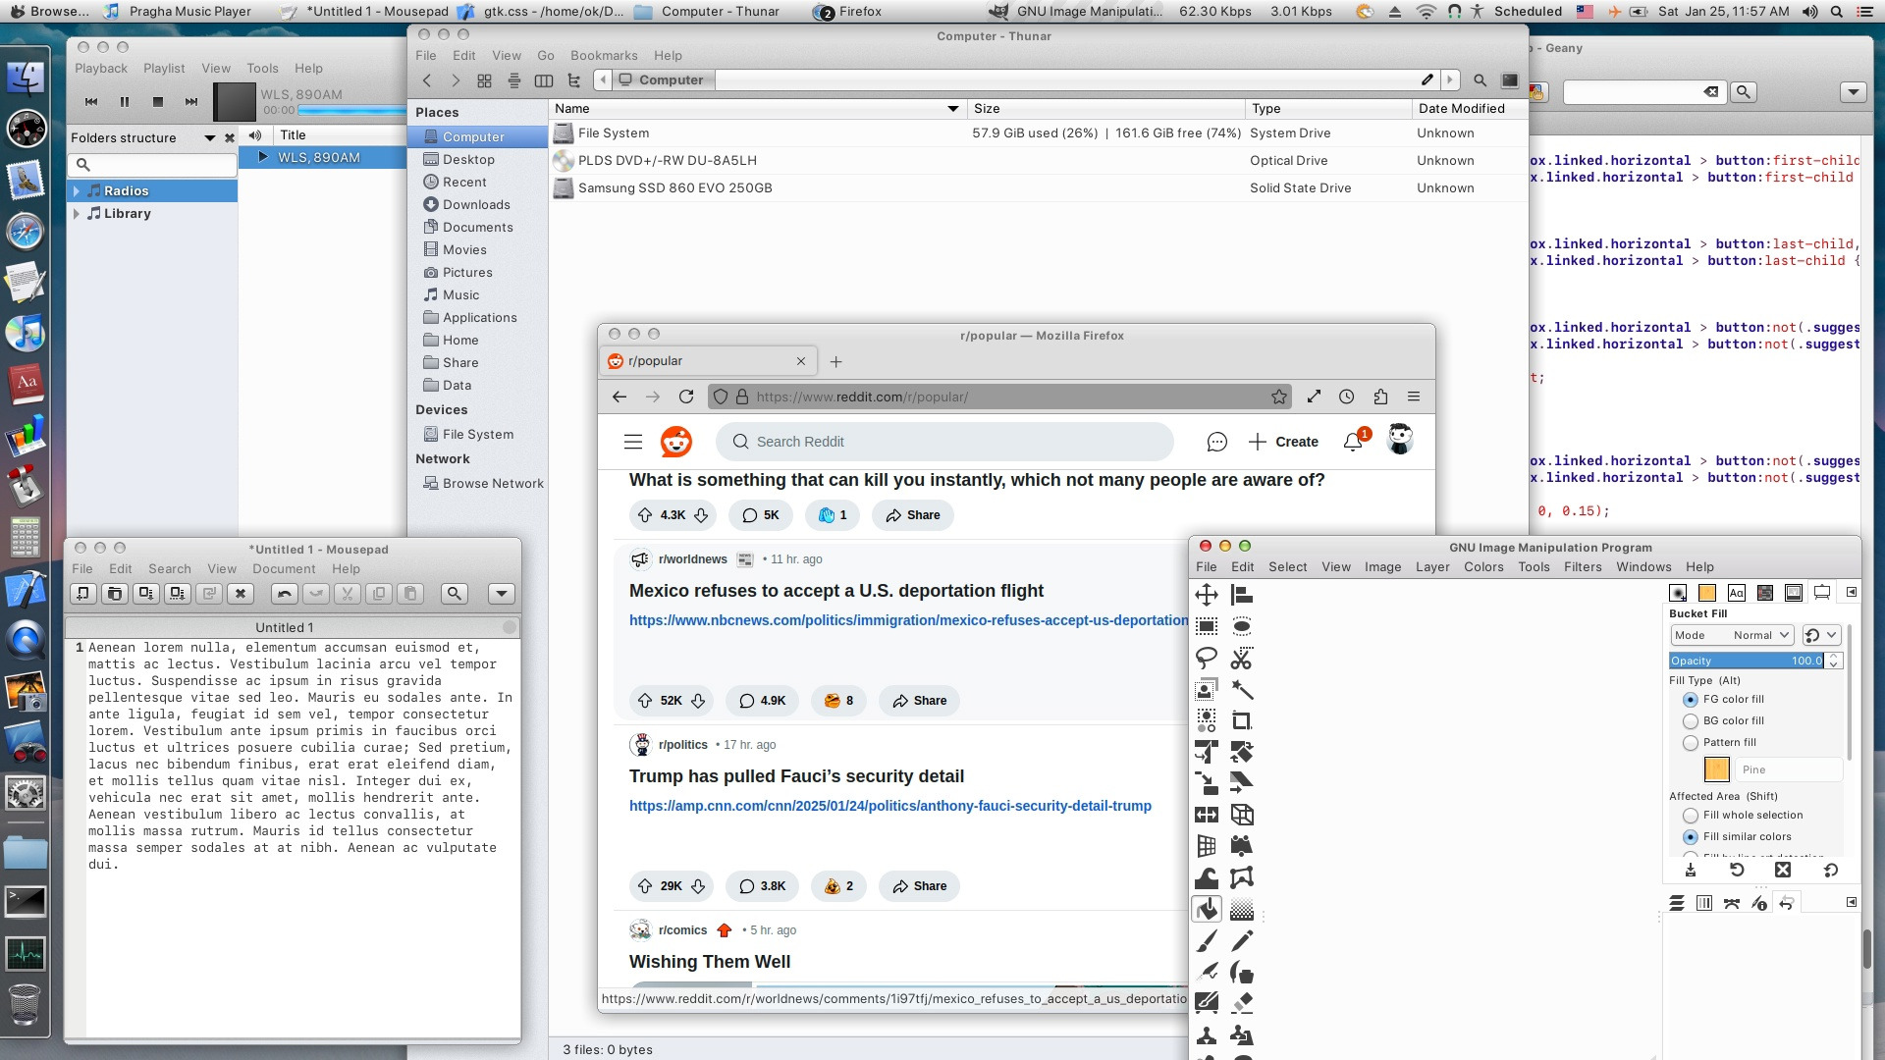Select the Eraser tool
Viewport: 1885px width, 1060px height.
(1241, 1003)
